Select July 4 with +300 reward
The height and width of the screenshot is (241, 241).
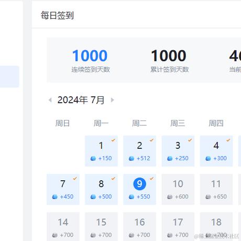coord(216,151)
